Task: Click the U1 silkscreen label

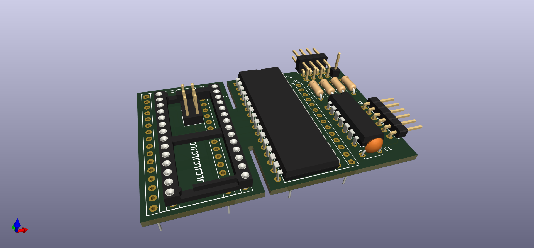Action: point(296,81)
